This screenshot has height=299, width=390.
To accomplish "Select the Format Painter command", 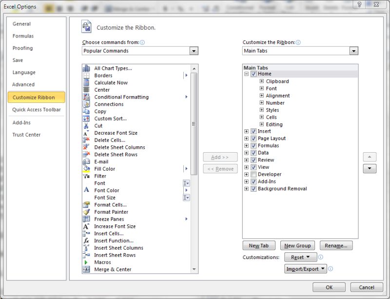I will point(114,212).
